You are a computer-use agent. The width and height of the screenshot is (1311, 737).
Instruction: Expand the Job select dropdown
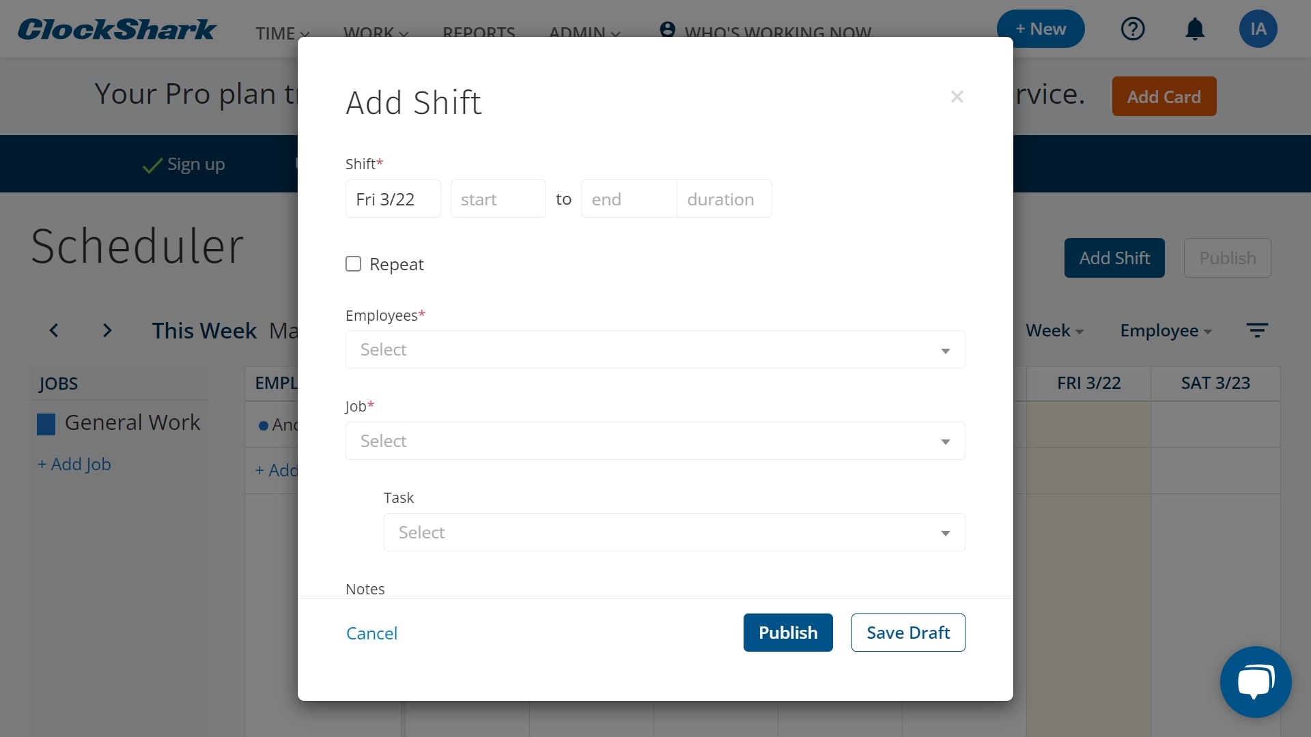pyautogui.click(x=655, y=442)
